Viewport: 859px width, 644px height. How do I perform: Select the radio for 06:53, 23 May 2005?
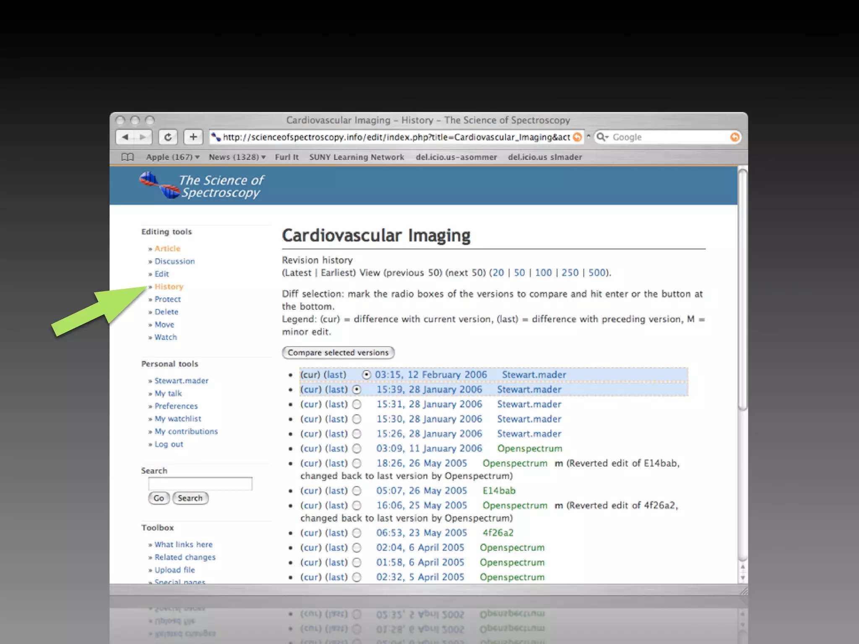(x=357, y=533)
